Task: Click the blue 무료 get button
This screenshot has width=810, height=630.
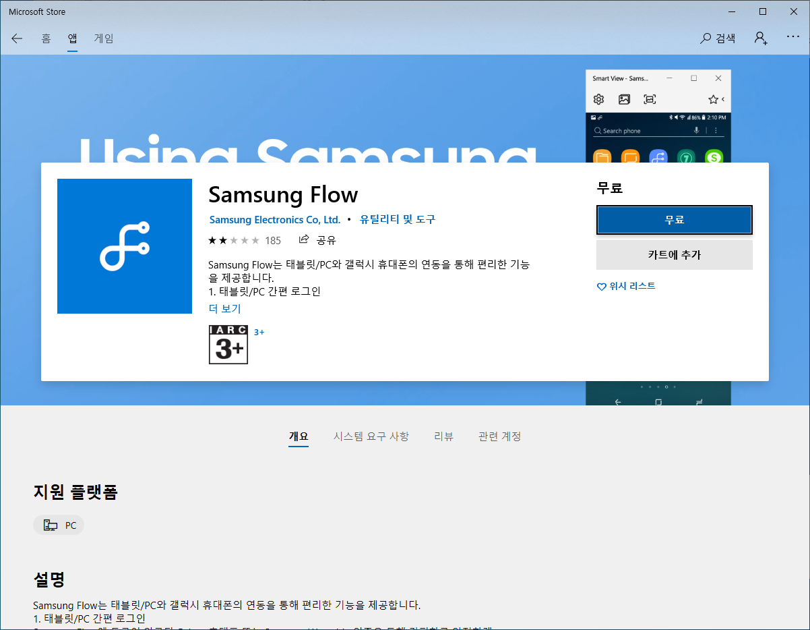Action: (675, 220)
